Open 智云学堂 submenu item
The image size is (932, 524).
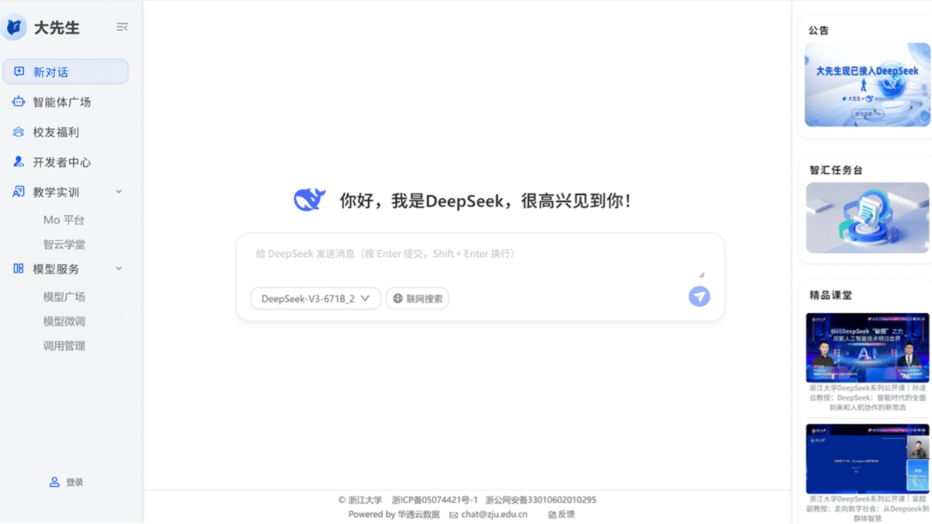pyautogui.click(x=64, y=245)
